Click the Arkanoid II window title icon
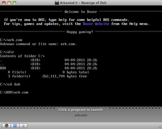162x129 pixels. point(57,3)
